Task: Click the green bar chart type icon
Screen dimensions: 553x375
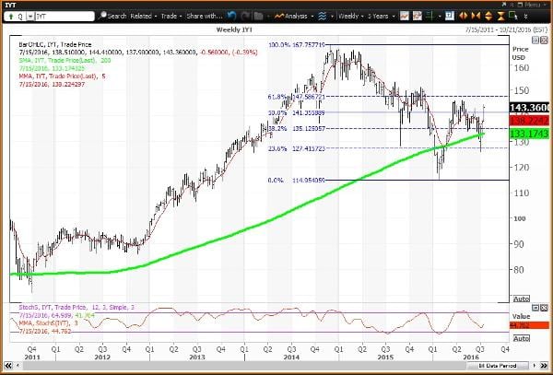Action: (x=429, y=16)
